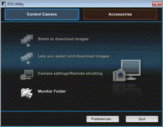Quit EOS Utility using the Quit button
Screen dimensions: 163x127
[142, 119]
